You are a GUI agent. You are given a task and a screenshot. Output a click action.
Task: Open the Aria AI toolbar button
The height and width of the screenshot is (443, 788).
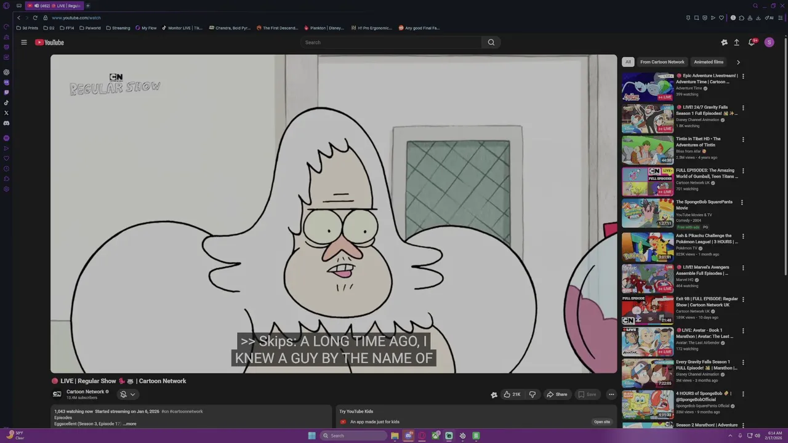click(770, 18)
